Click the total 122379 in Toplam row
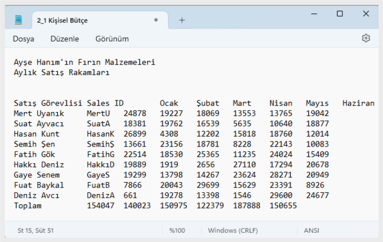This screenshot has width=383, height=242. click(x=210, y=205)
